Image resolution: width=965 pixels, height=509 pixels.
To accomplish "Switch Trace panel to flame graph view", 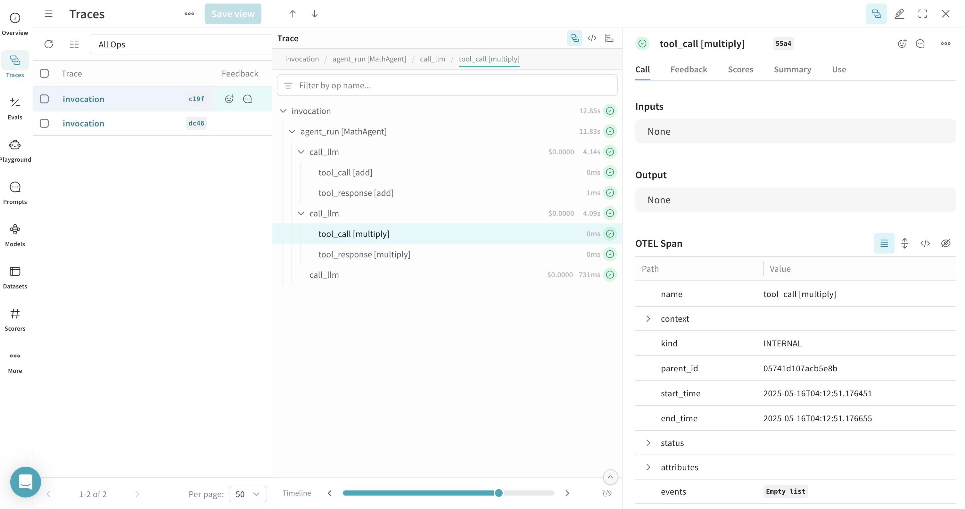I will 609,38.
